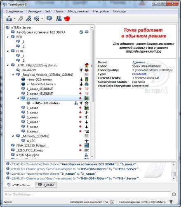
Task: Open the Инструменты menu
Action: [x=78, y=11]
